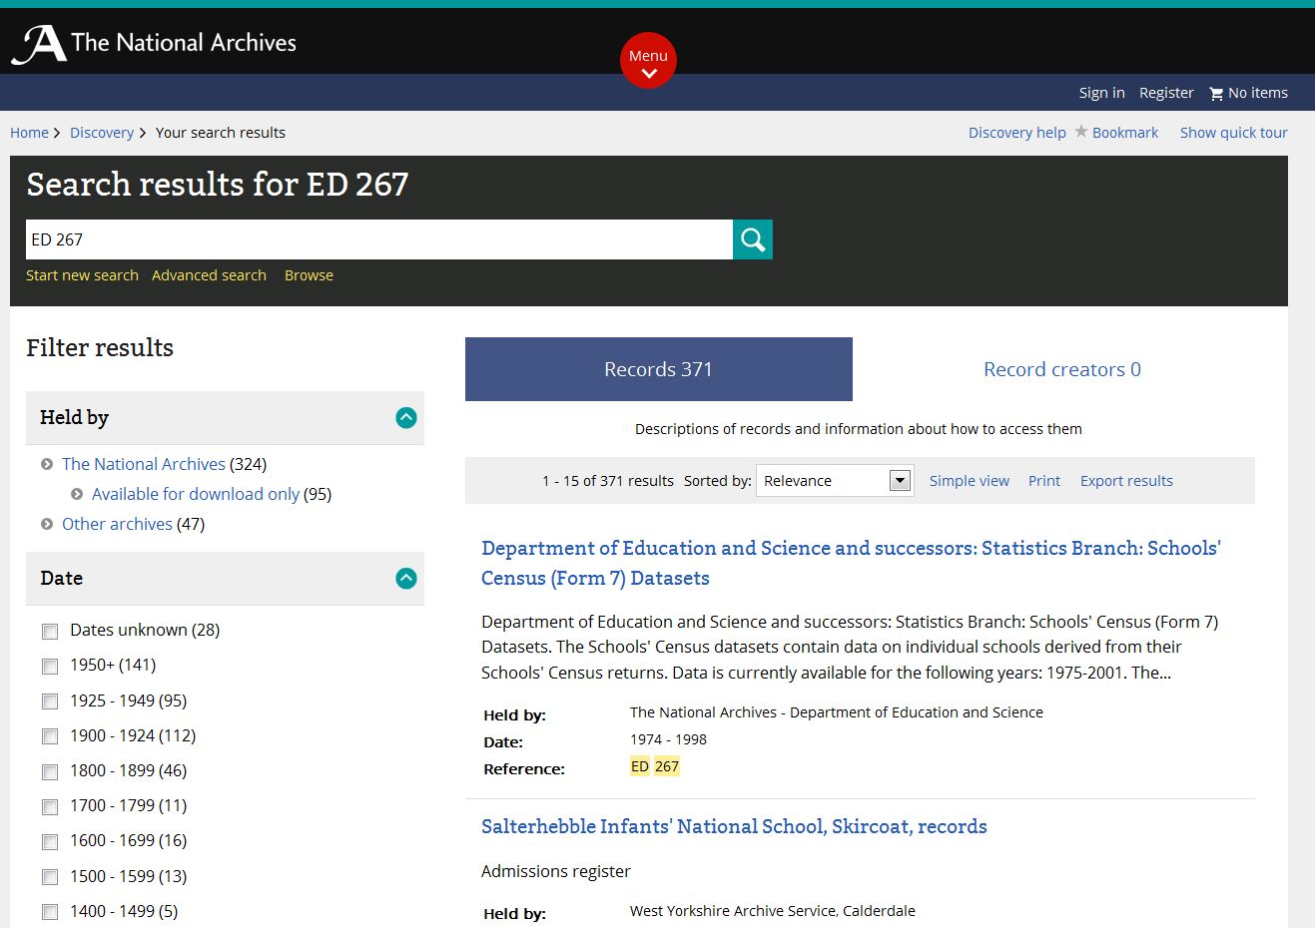
Task: Click the Browse link
Action: click(309, 275)
